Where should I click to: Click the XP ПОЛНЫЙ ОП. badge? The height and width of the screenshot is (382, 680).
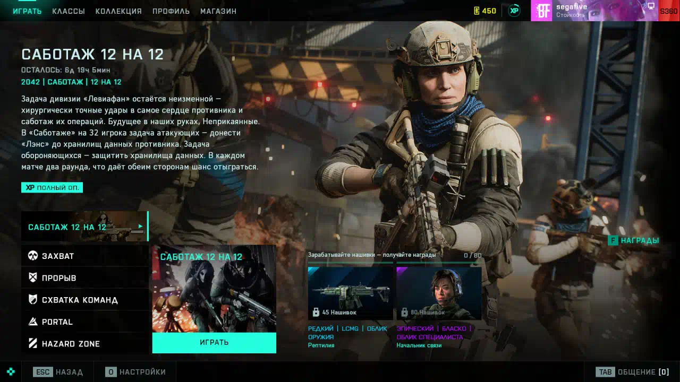pos(52,187)
